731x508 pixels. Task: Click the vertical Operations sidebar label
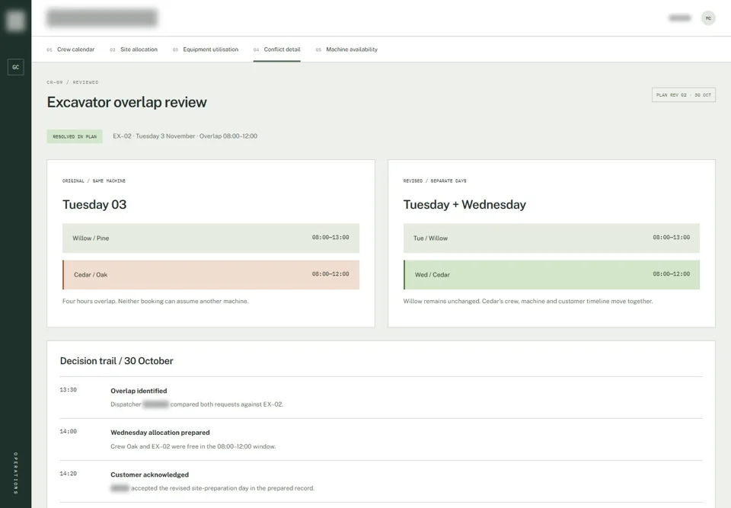[x=16, y=473]
